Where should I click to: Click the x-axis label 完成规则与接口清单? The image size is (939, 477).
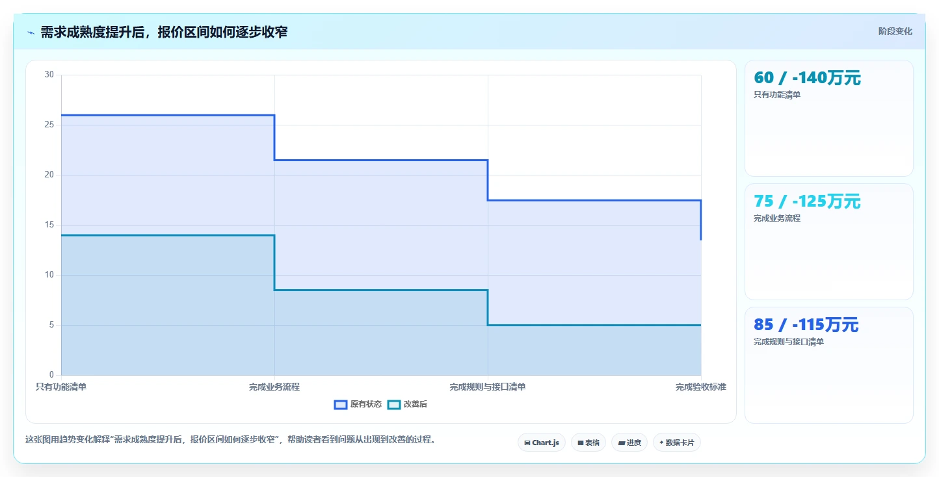pos(488,387)
